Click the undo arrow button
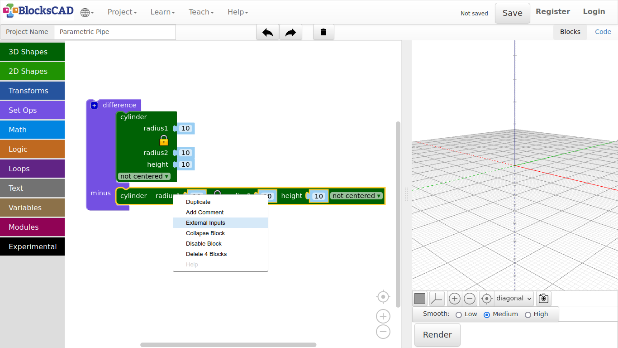This screenshot has width=618, height=348. coord(267,32)
